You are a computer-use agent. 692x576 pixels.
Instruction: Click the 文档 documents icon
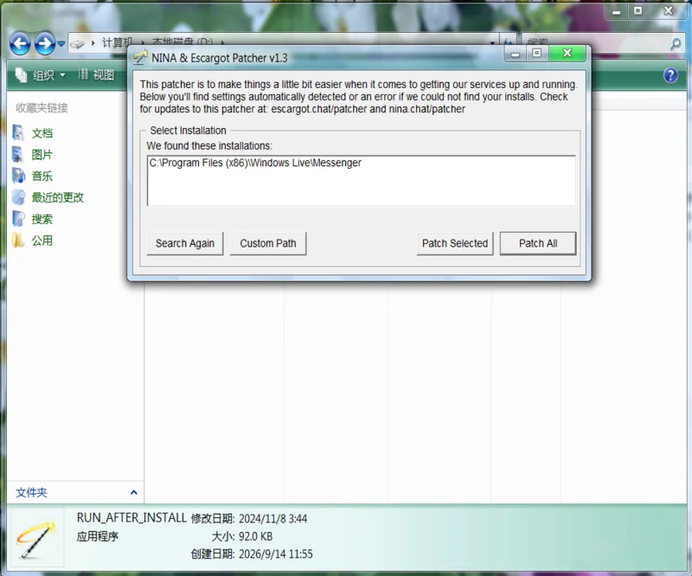tap(18, 133)
